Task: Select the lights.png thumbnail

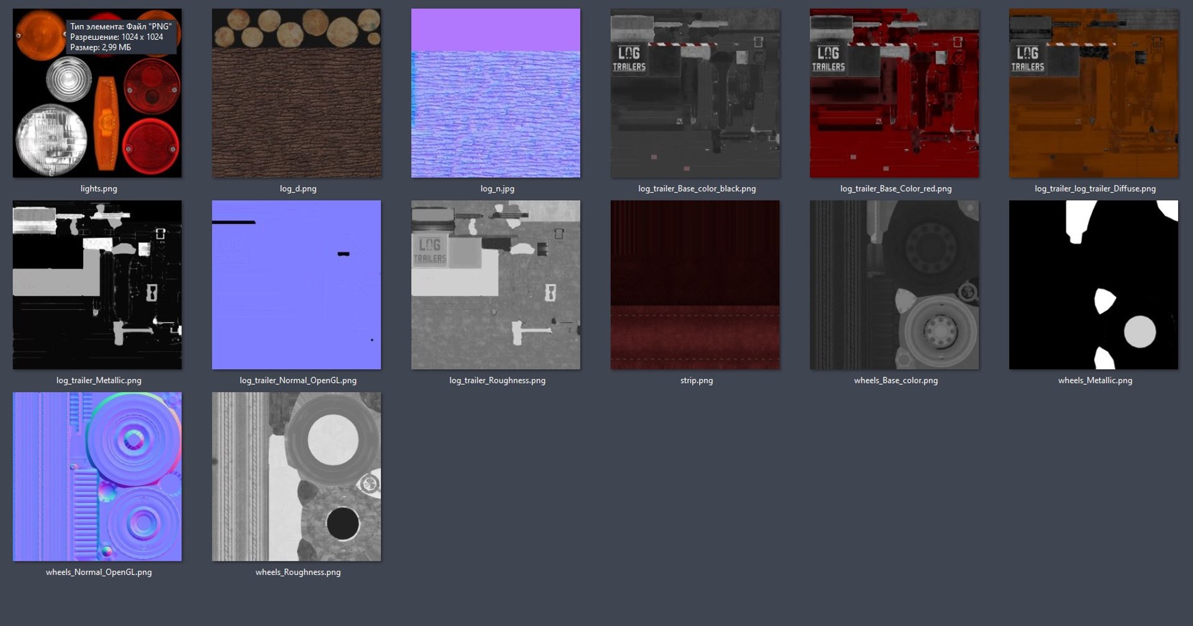Action: click(97, 93)
